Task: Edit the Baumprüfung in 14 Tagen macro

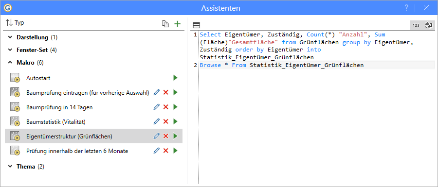Action: (x=157, y=107)
